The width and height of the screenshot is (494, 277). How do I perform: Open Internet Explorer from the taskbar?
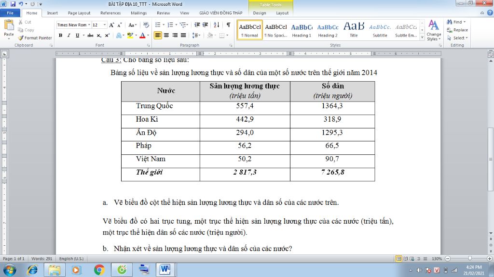(x=32, y=270)
